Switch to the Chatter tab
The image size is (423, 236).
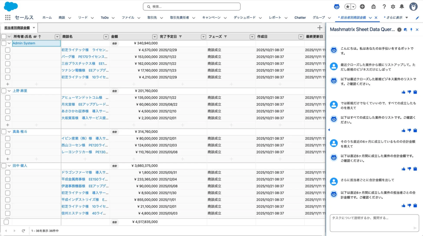tap(300, 17)
